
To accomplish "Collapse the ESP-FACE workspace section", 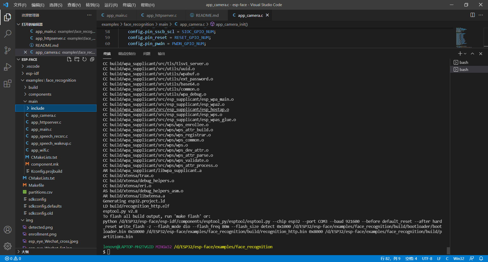I will 19,59.
